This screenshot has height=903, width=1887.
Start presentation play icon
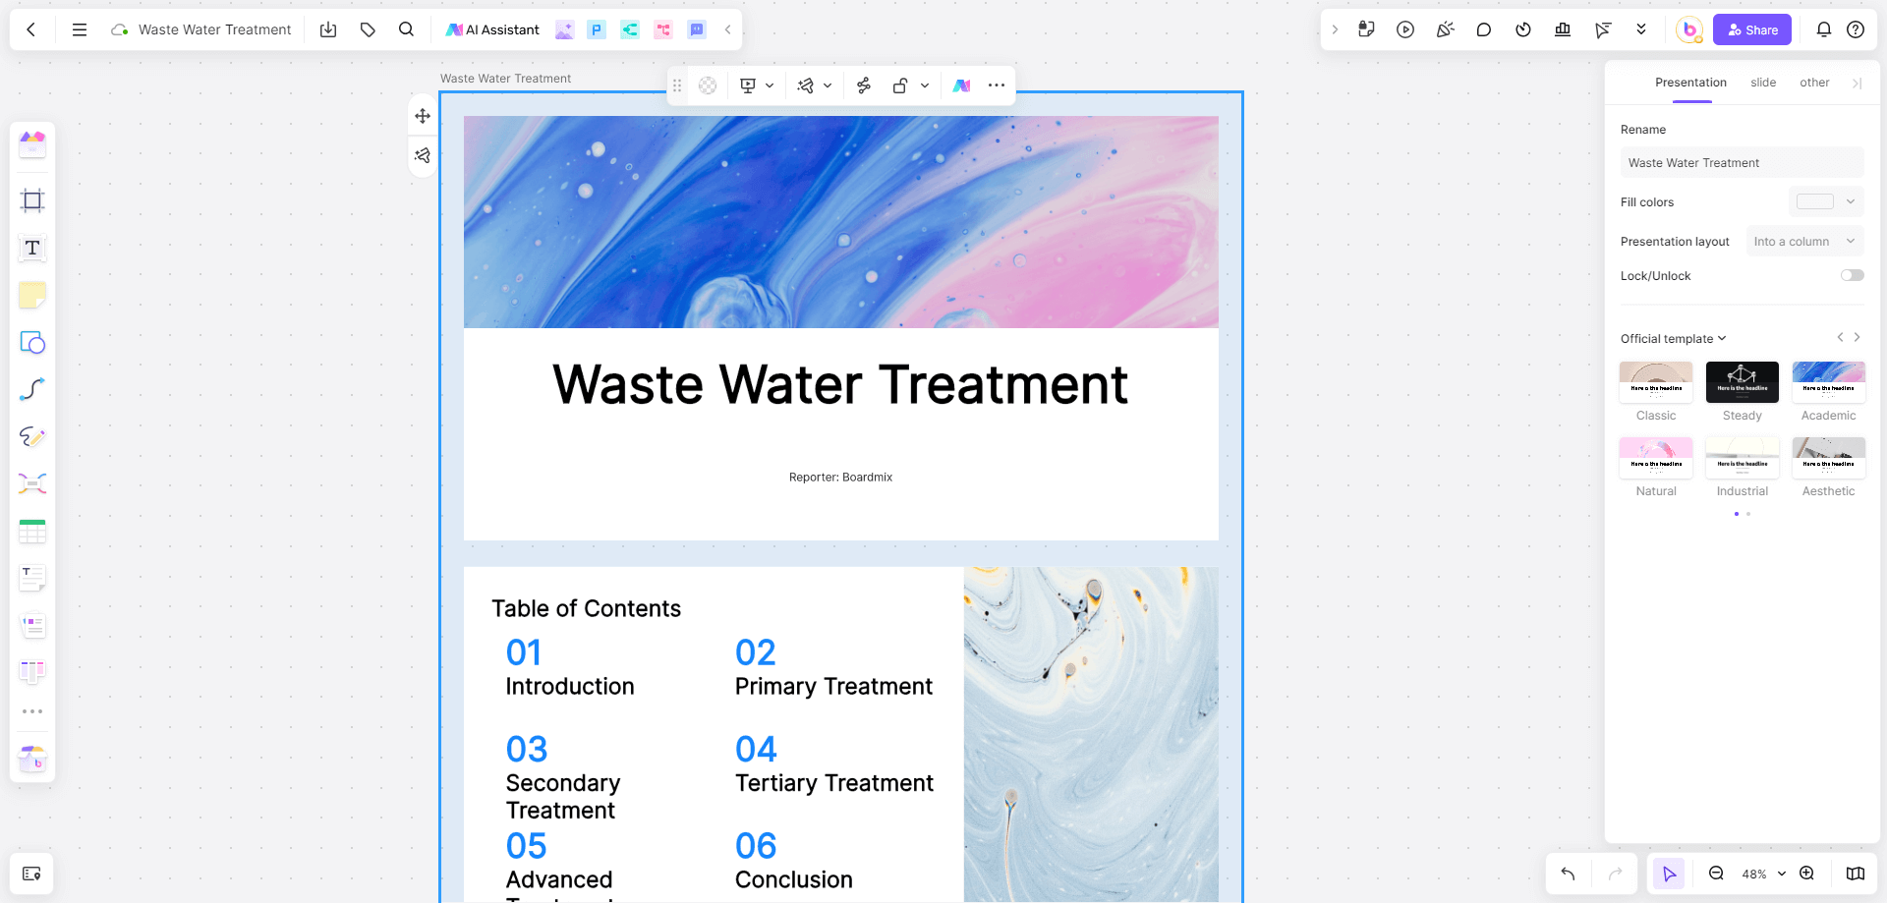[x=1405, y=29]
